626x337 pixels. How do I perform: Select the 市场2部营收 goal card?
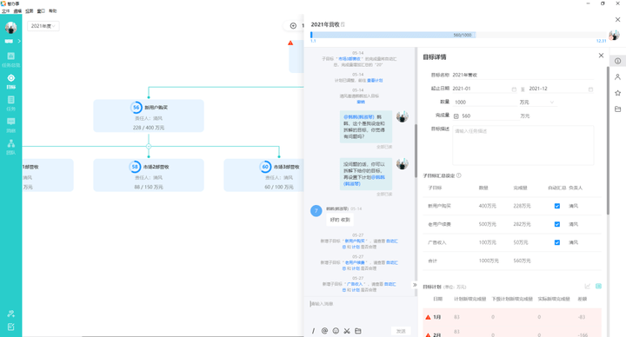coord(149,175)
